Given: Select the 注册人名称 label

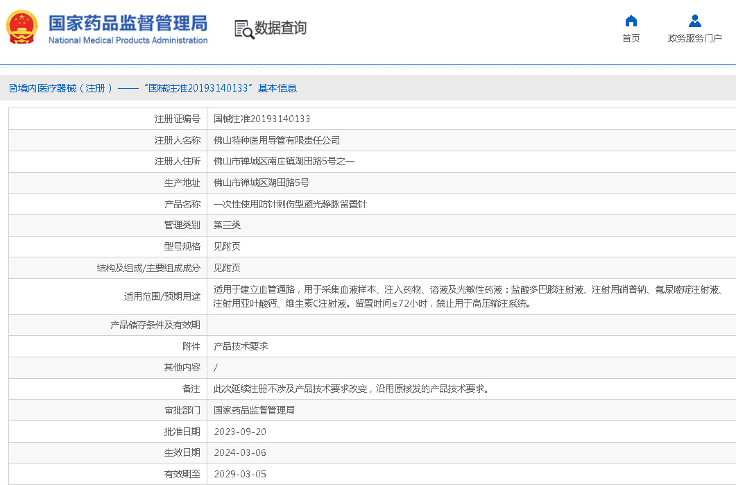Looking at the screenshot, I should [178, 140].
